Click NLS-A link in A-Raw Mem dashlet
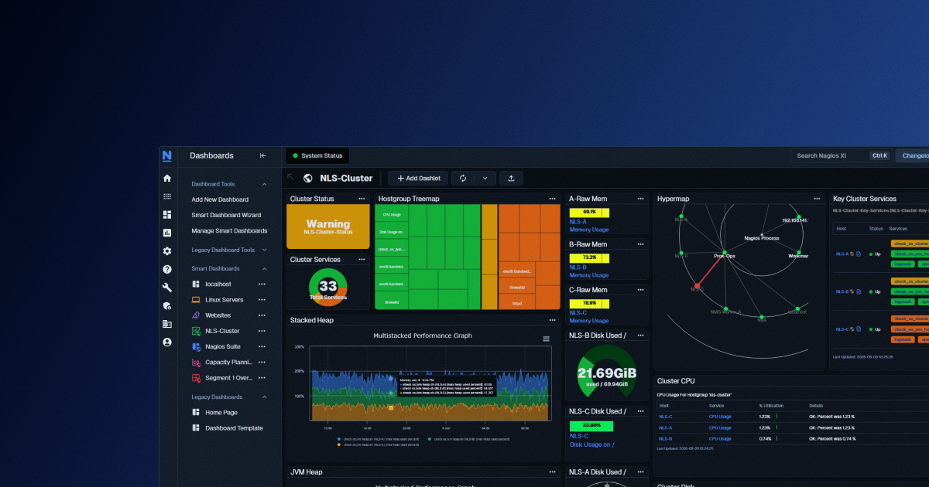929x487 pixels. pyautogui.click(x=578, y=221)
